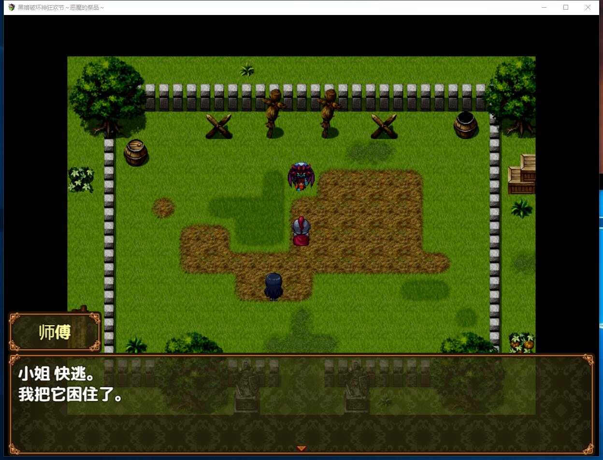The image size is (603, 460).
Task: Click the red winged demon sprite
Action: tap(301, 176)
